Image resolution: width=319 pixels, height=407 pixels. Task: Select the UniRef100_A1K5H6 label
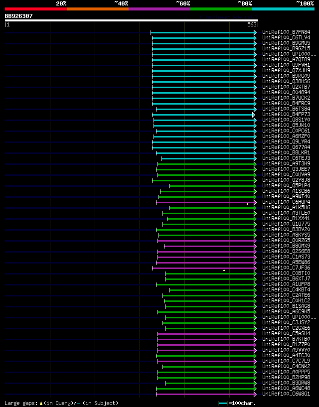(286, 207)
